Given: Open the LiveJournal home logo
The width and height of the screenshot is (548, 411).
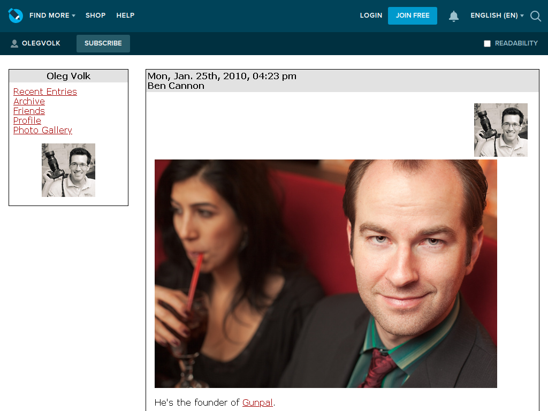Looking at the screenshot, I should tap(16, 16).
